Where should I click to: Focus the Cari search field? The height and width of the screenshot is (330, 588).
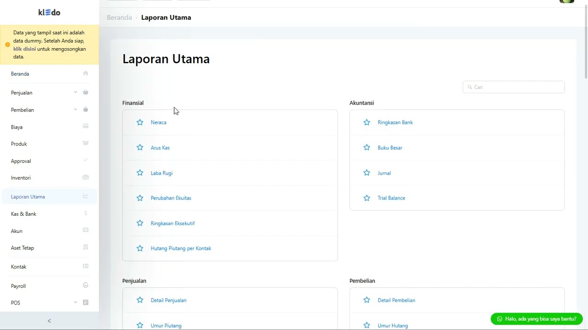[x=514, y=87]
